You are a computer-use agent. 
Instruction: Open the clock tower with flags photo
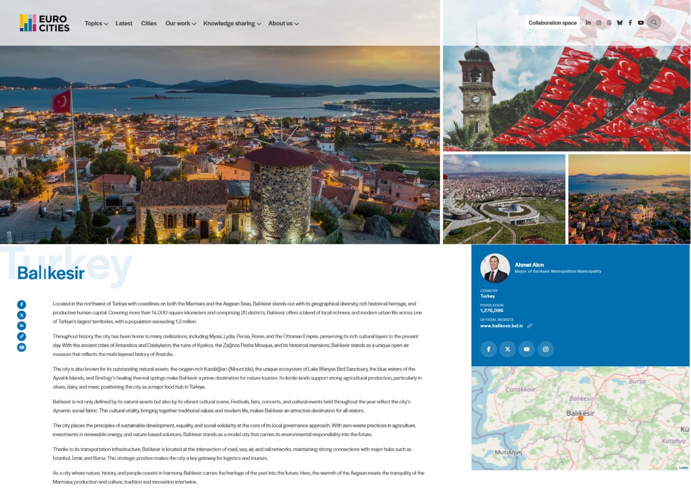[x=566, y=98]
